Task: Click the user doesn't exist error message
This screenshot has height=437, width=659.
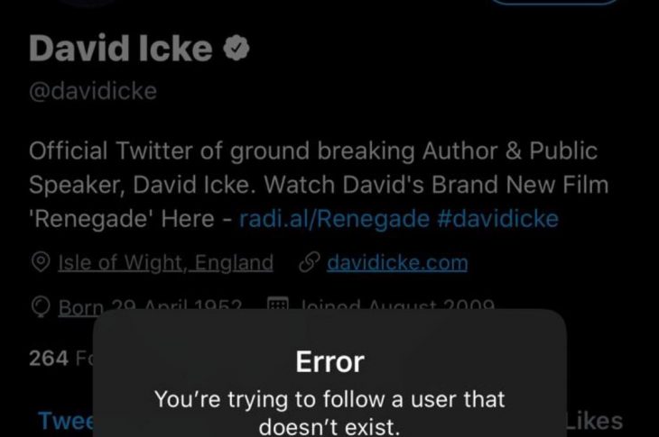Action: [x=329, y=413]
